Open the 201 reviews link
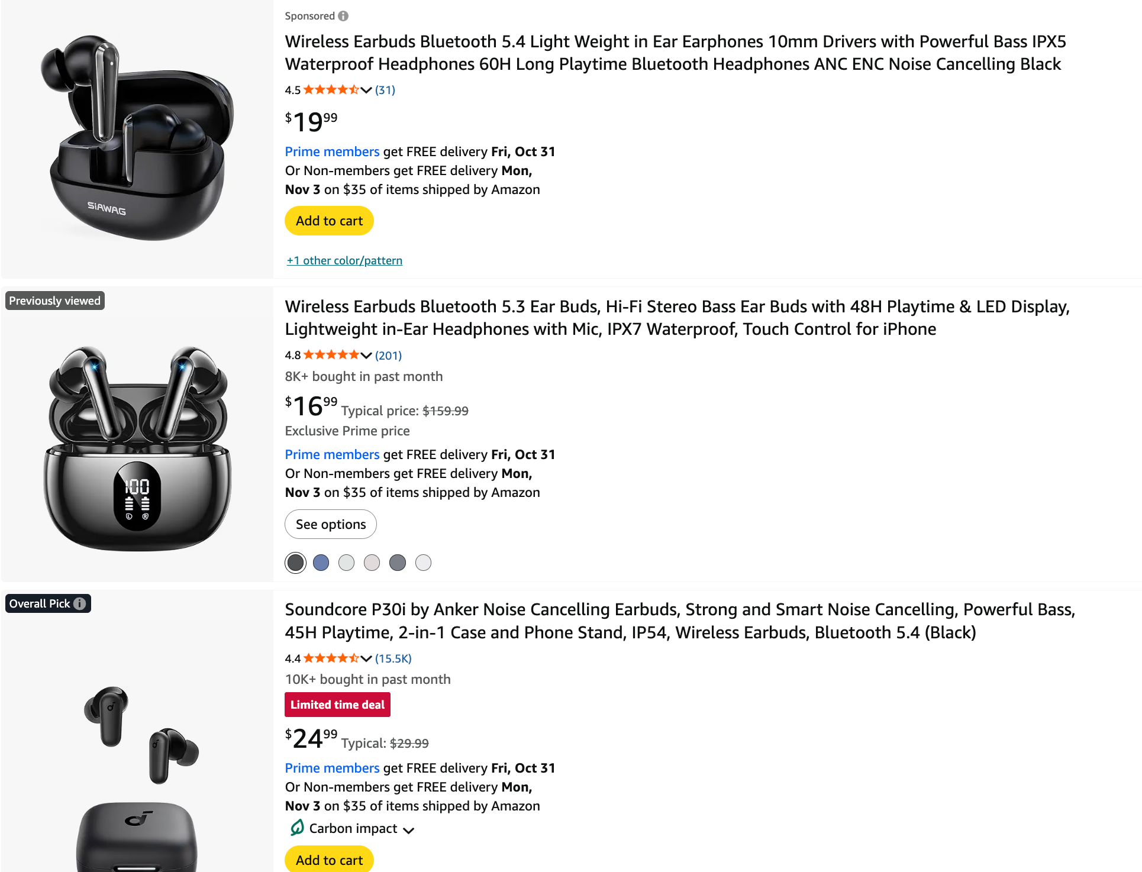 point(388,355)
